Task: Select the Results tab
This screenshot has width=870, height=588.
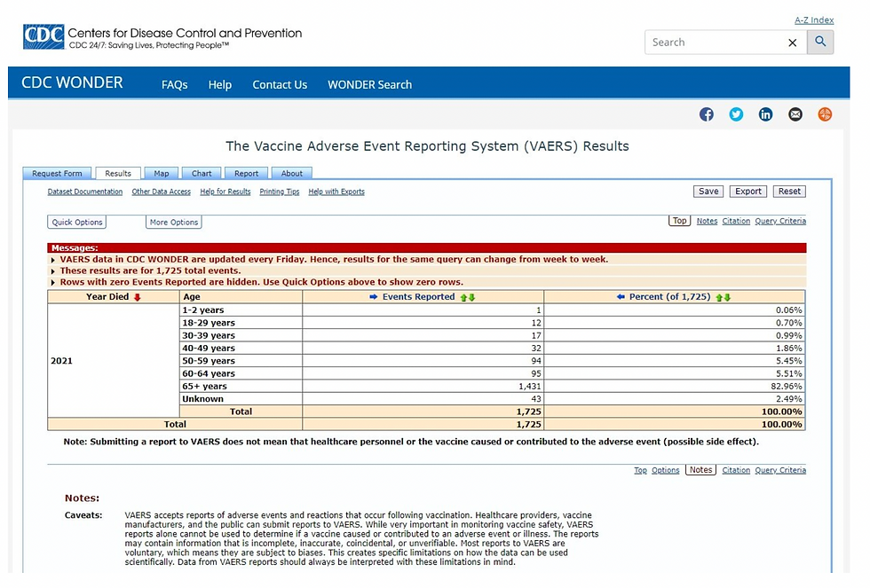Action: (x=118, y=174)
